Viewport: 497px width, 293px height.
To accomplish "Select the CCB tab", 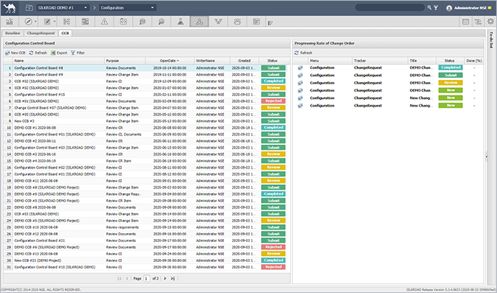I will [x=65, y=33].
